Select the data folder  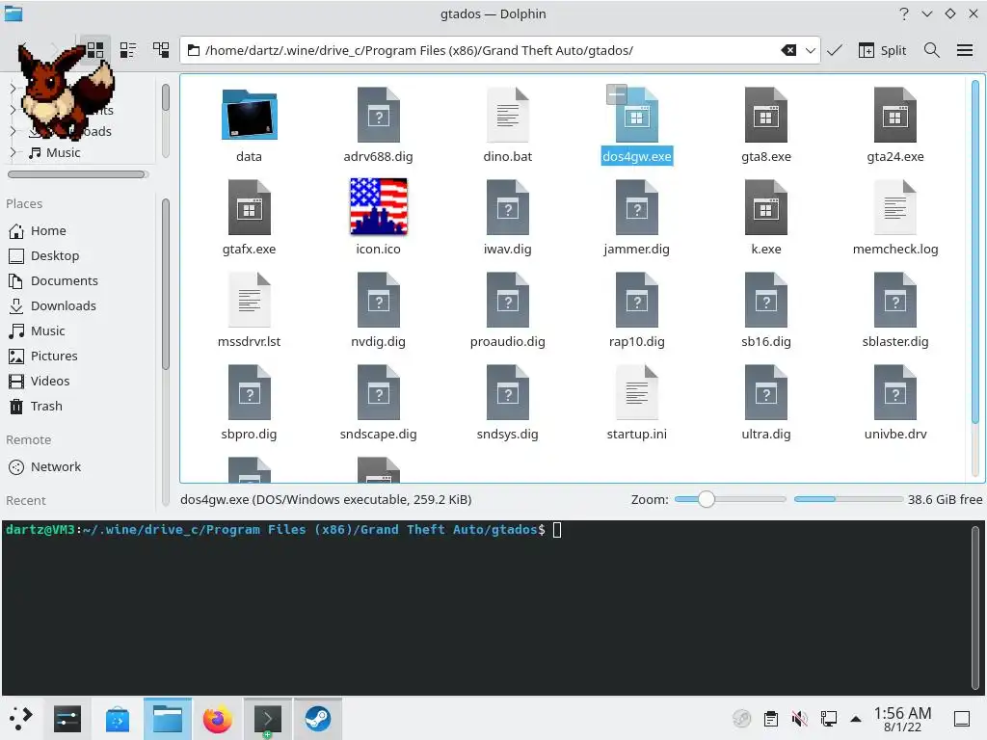pyautogui.click(x=250, y=126)
